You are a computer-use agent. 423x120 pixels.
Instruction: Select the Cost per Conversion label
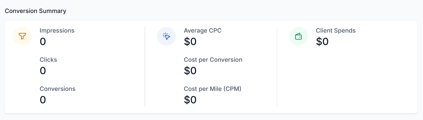point(213,60)
